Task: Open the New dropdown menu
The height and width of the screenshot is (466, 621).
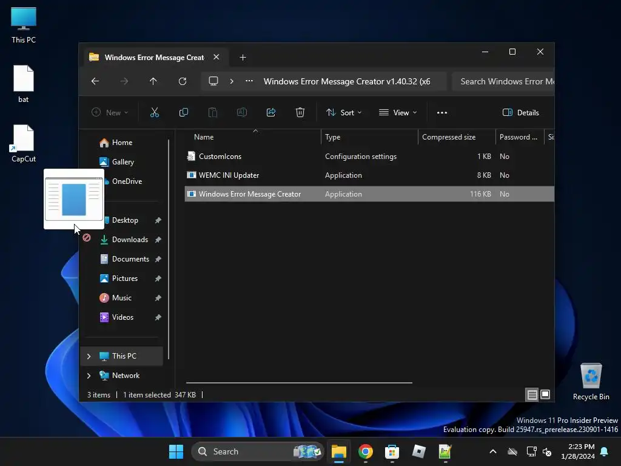Action: [110, 112]
